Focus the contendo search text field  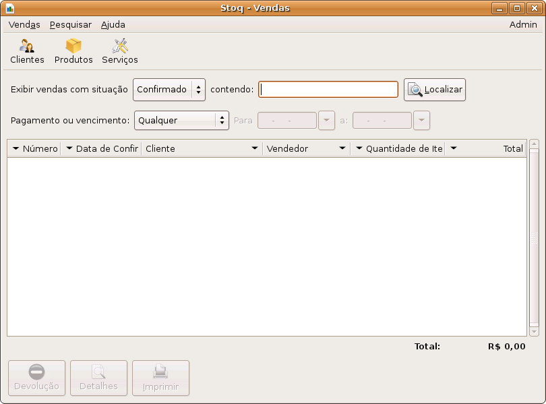[328, 90]
